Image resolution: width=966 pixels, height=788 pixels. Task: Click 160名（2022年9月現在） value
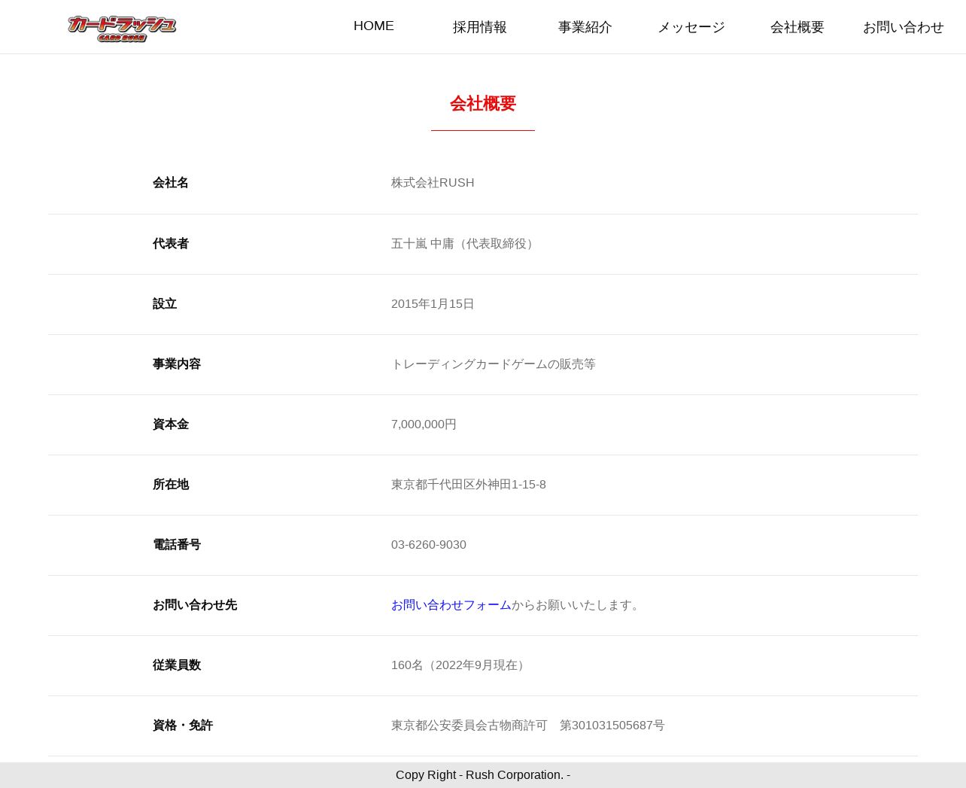pyautogui.click(x=460, y=665)
